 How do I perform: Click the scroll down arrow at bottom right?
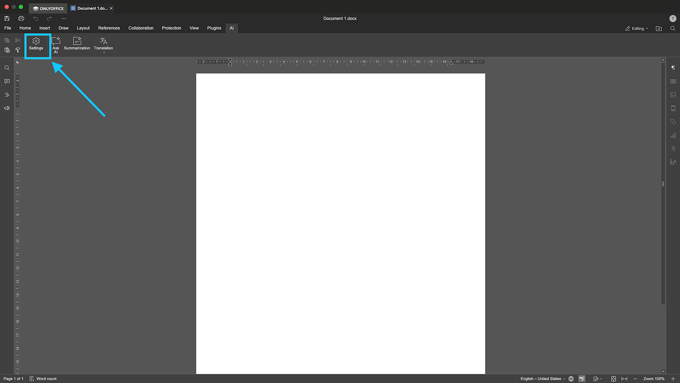pos(663,372)
